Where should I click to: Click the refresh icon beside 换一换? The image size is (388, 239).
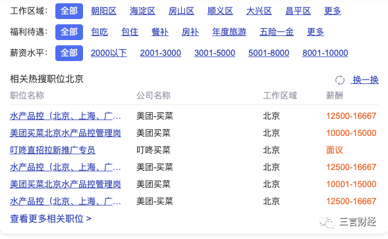pyautogui.click(x=340, y=80)
